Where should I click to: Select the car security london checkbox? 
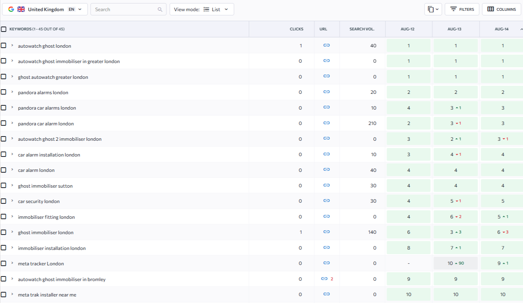(3, 201)
